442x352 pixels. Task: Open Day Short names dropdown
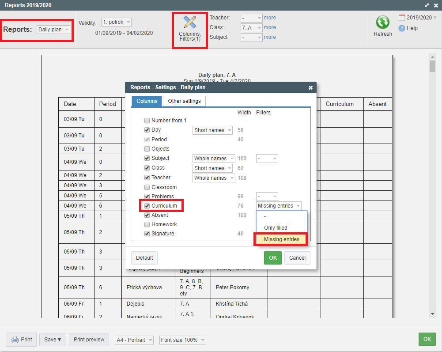click(x=213, y=130)
